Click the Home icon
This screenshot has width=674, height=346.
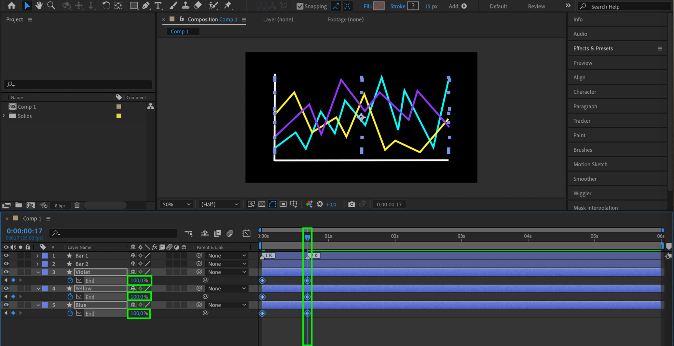[x=11, y=5]
